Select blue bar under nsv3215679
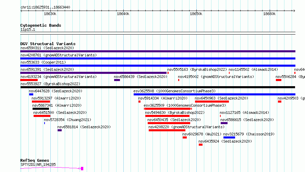The width and height of the screenshot is (305, 172). click(x=229, y=137)
